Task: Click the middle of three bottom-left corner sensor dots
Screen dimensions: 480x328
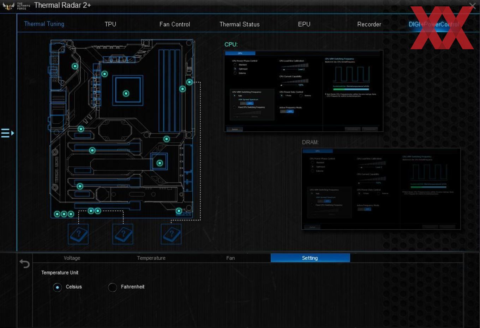Action: (64, 214)
